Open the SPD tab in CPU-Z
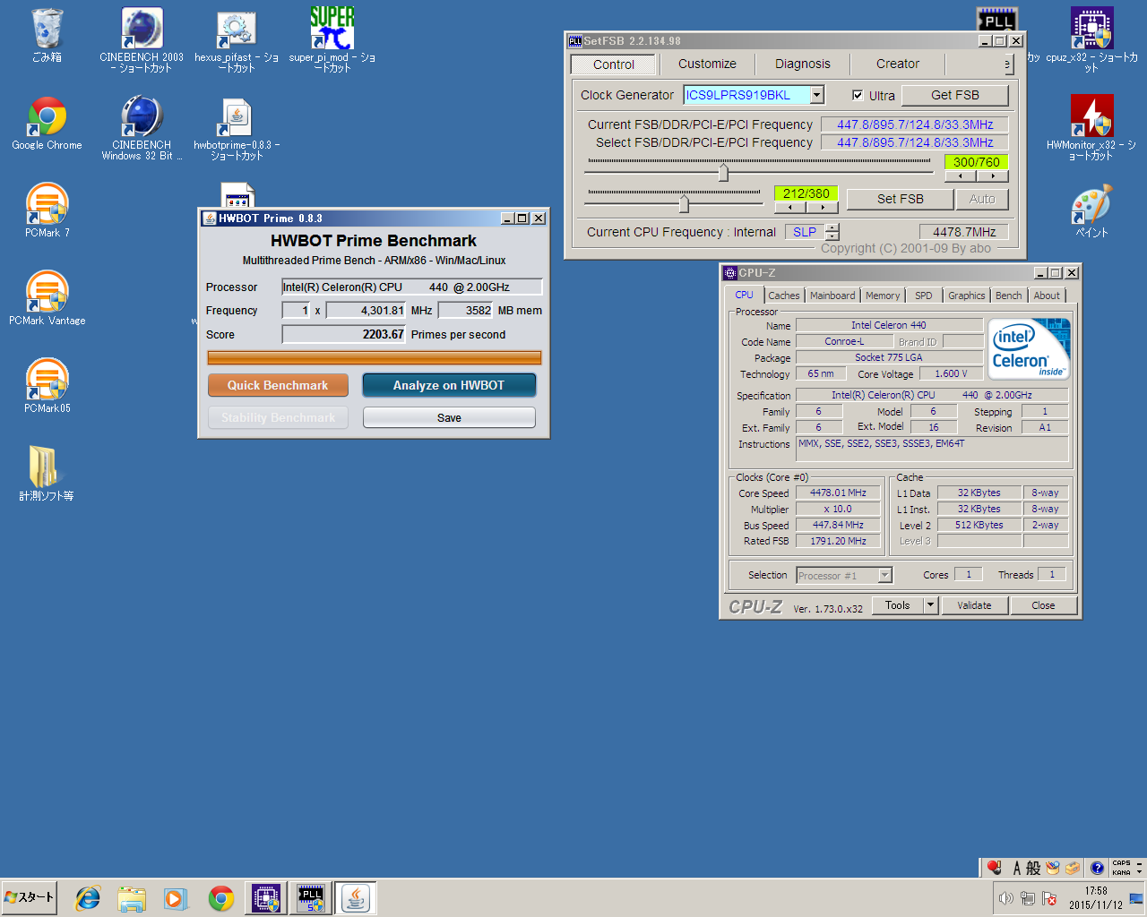Image resolution: width=1147 pixels, height=917 pixels. click(x=924, y=296)
